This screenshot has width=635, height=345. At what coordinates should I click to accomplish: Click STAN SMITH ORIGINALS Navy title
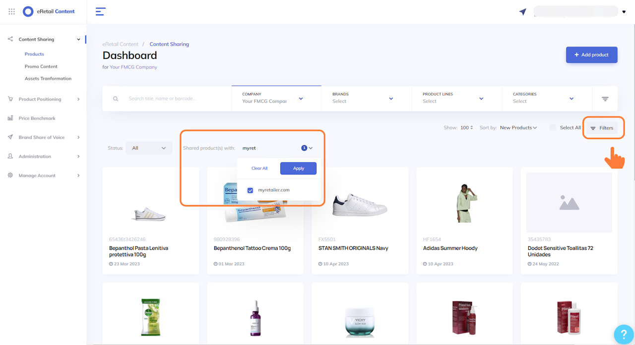[x=353, y=248]
